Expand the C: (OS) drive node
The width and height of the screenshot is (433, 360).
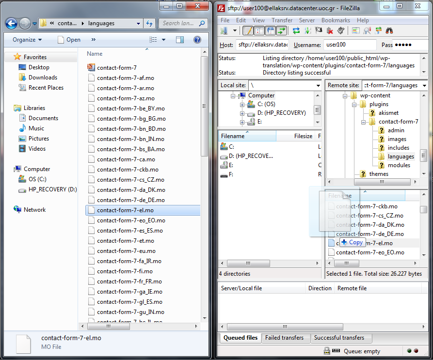(x=242, y=105)
